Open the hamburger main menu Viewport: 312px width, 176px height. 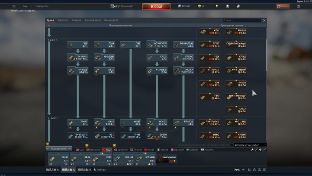click(x=14, y=6)
